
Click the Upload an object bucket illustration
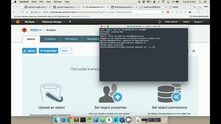click(51, 93)
